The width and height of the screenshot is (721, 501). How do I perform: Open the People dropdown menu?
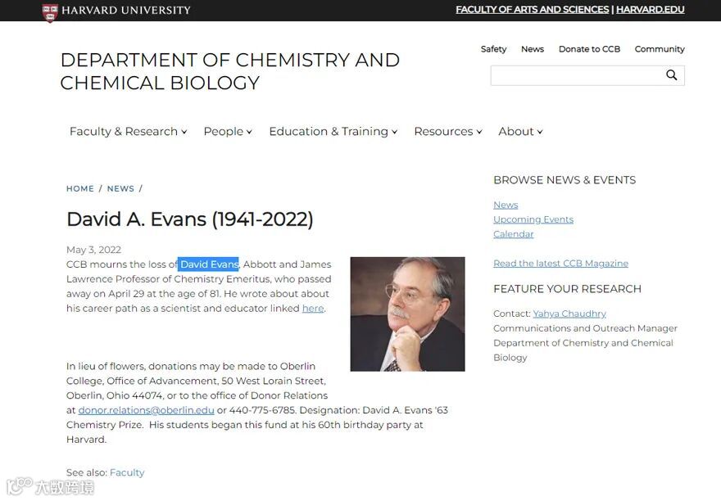[228, 132]
